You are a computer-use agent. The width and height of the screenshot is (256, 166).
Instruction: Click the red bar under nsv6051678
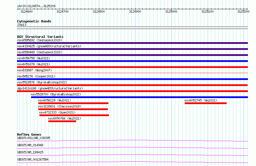click(x=132, y=67)
